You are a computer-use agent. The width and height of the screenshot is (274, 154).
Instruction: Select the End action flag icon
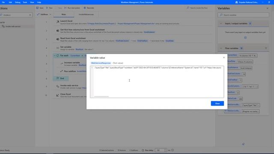[x=58, y=78]
